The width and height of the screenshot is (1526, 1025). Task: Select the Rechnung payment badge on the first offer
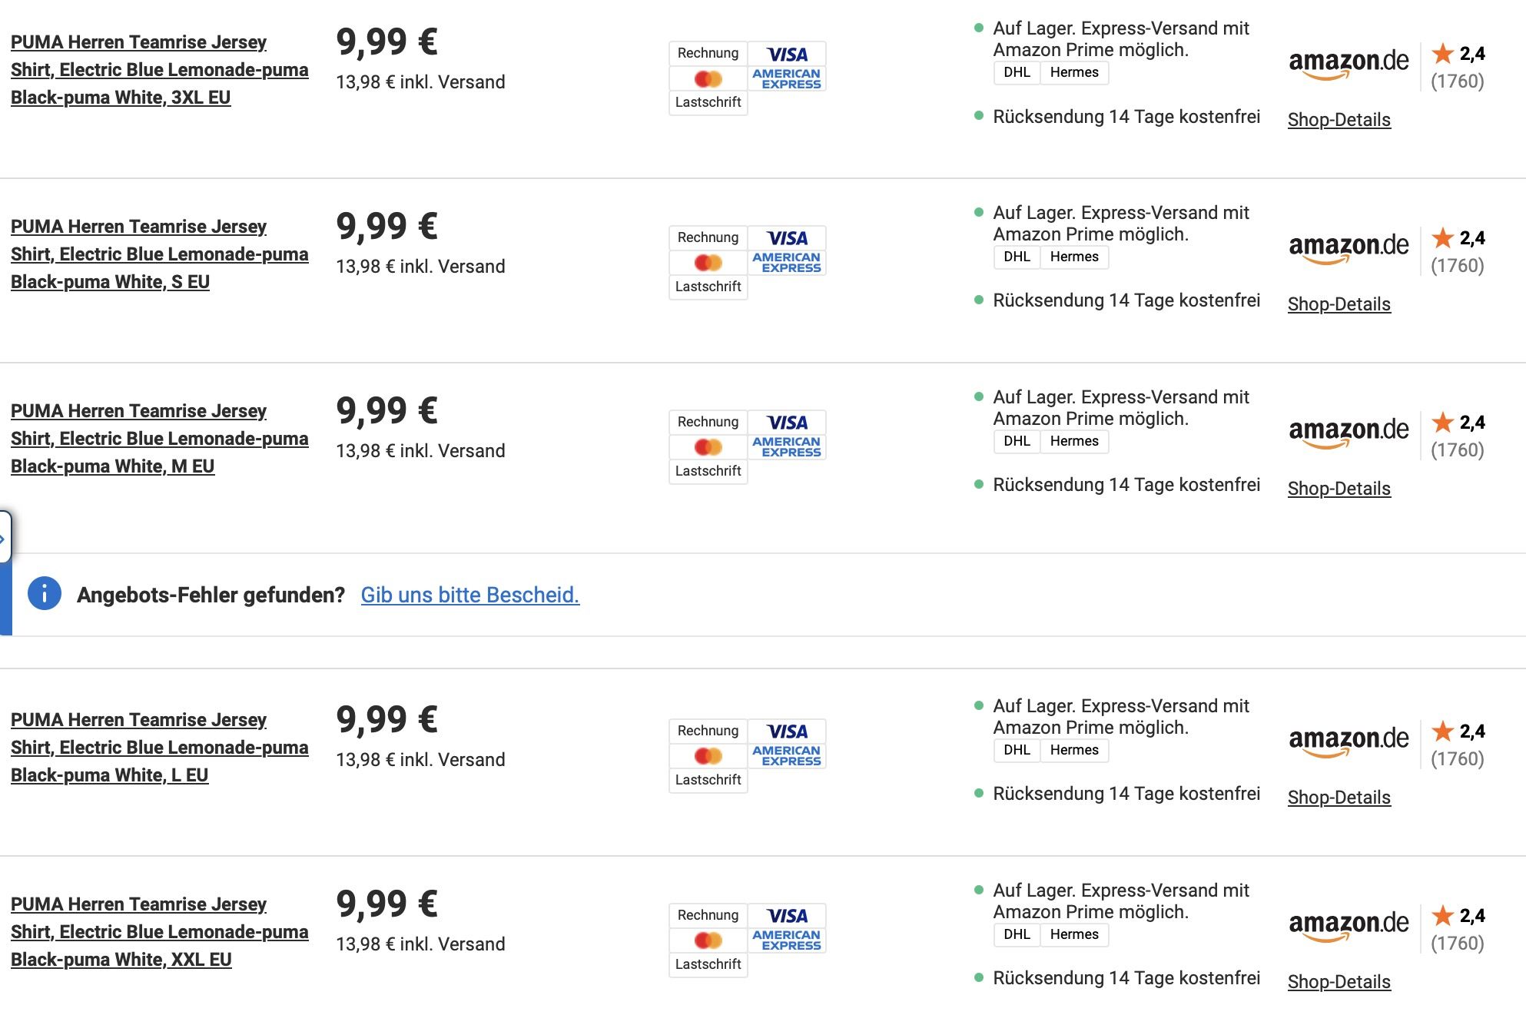(x=708, y=53)
